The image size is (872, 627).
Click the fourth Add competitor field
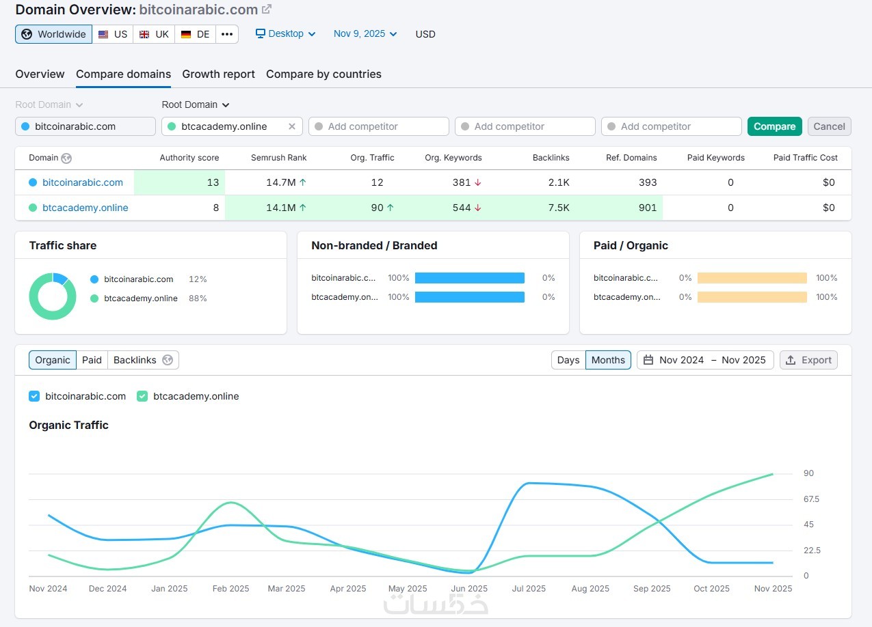pyautogui.click(x=525, y=126)
